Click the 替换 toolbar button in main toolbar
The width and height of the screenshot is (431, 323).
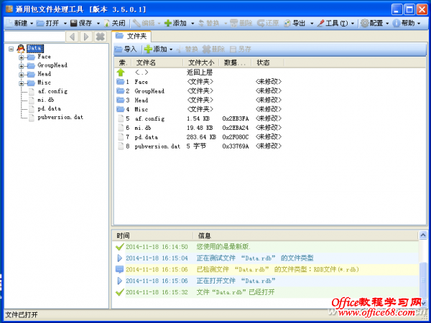(x=209, y=24)
